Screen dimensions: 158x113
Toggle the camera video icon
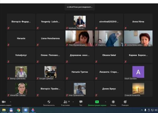[x=4, y=102]
